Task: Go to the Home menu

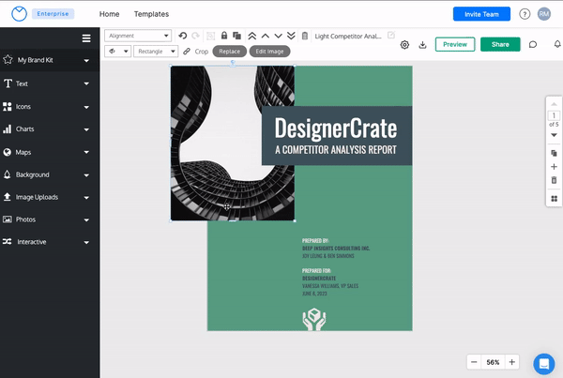Action: [109, 14]
